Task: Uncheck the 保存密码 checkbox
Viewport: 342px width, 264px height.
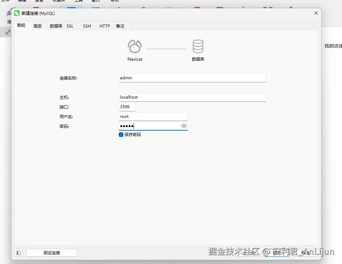Action: pos(121,135)
